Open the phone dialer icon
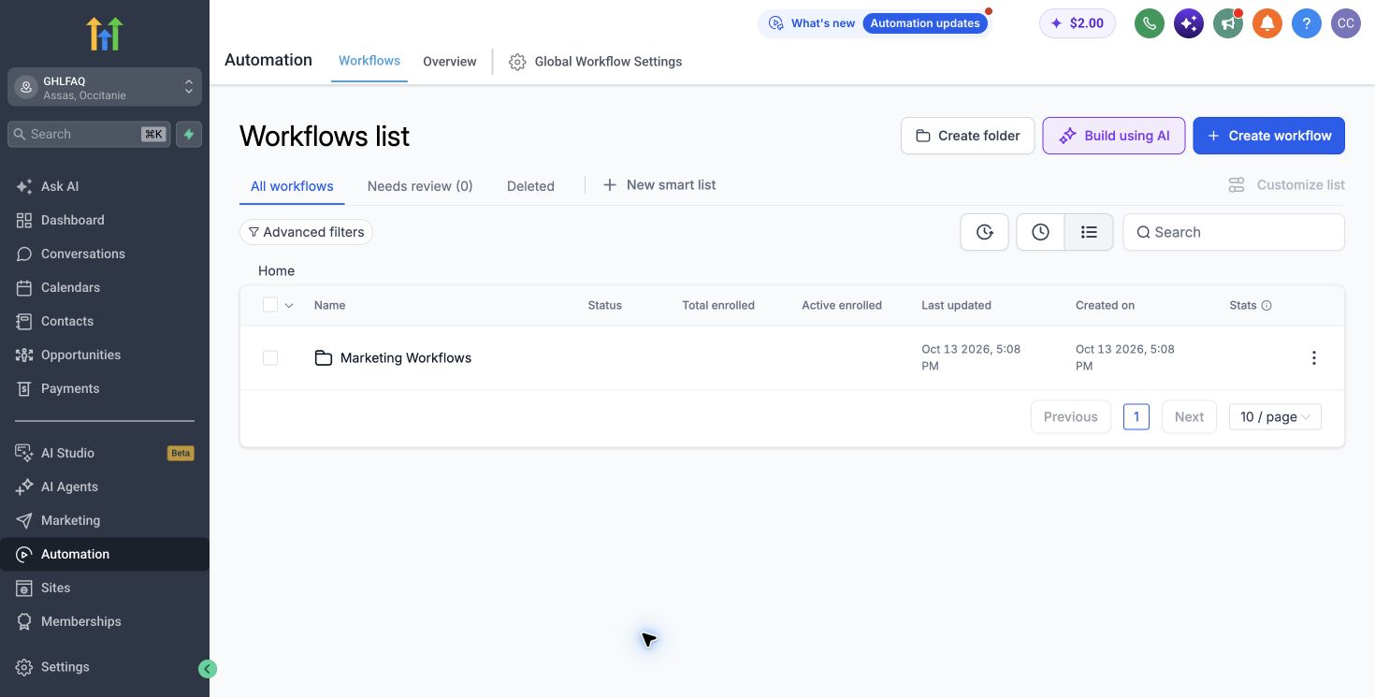Image resolution: width=1375 pixels, height=697 pixels. [x=1150, y=23]
